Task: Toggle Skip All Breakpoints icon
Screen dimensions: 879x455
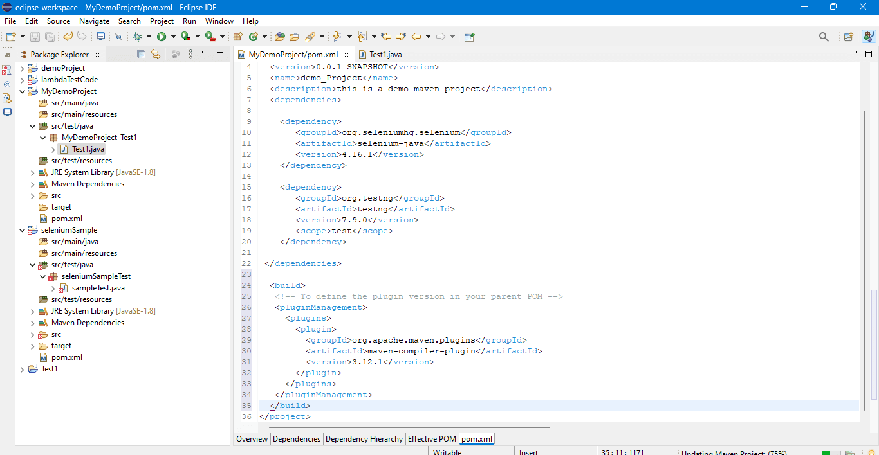Action: (x=118, y=37)
